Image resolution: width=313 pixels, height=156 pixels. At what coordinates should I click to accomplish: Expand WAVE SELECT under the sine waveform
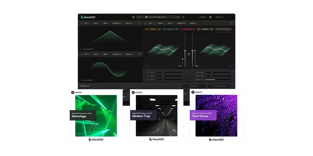(87, 80)
